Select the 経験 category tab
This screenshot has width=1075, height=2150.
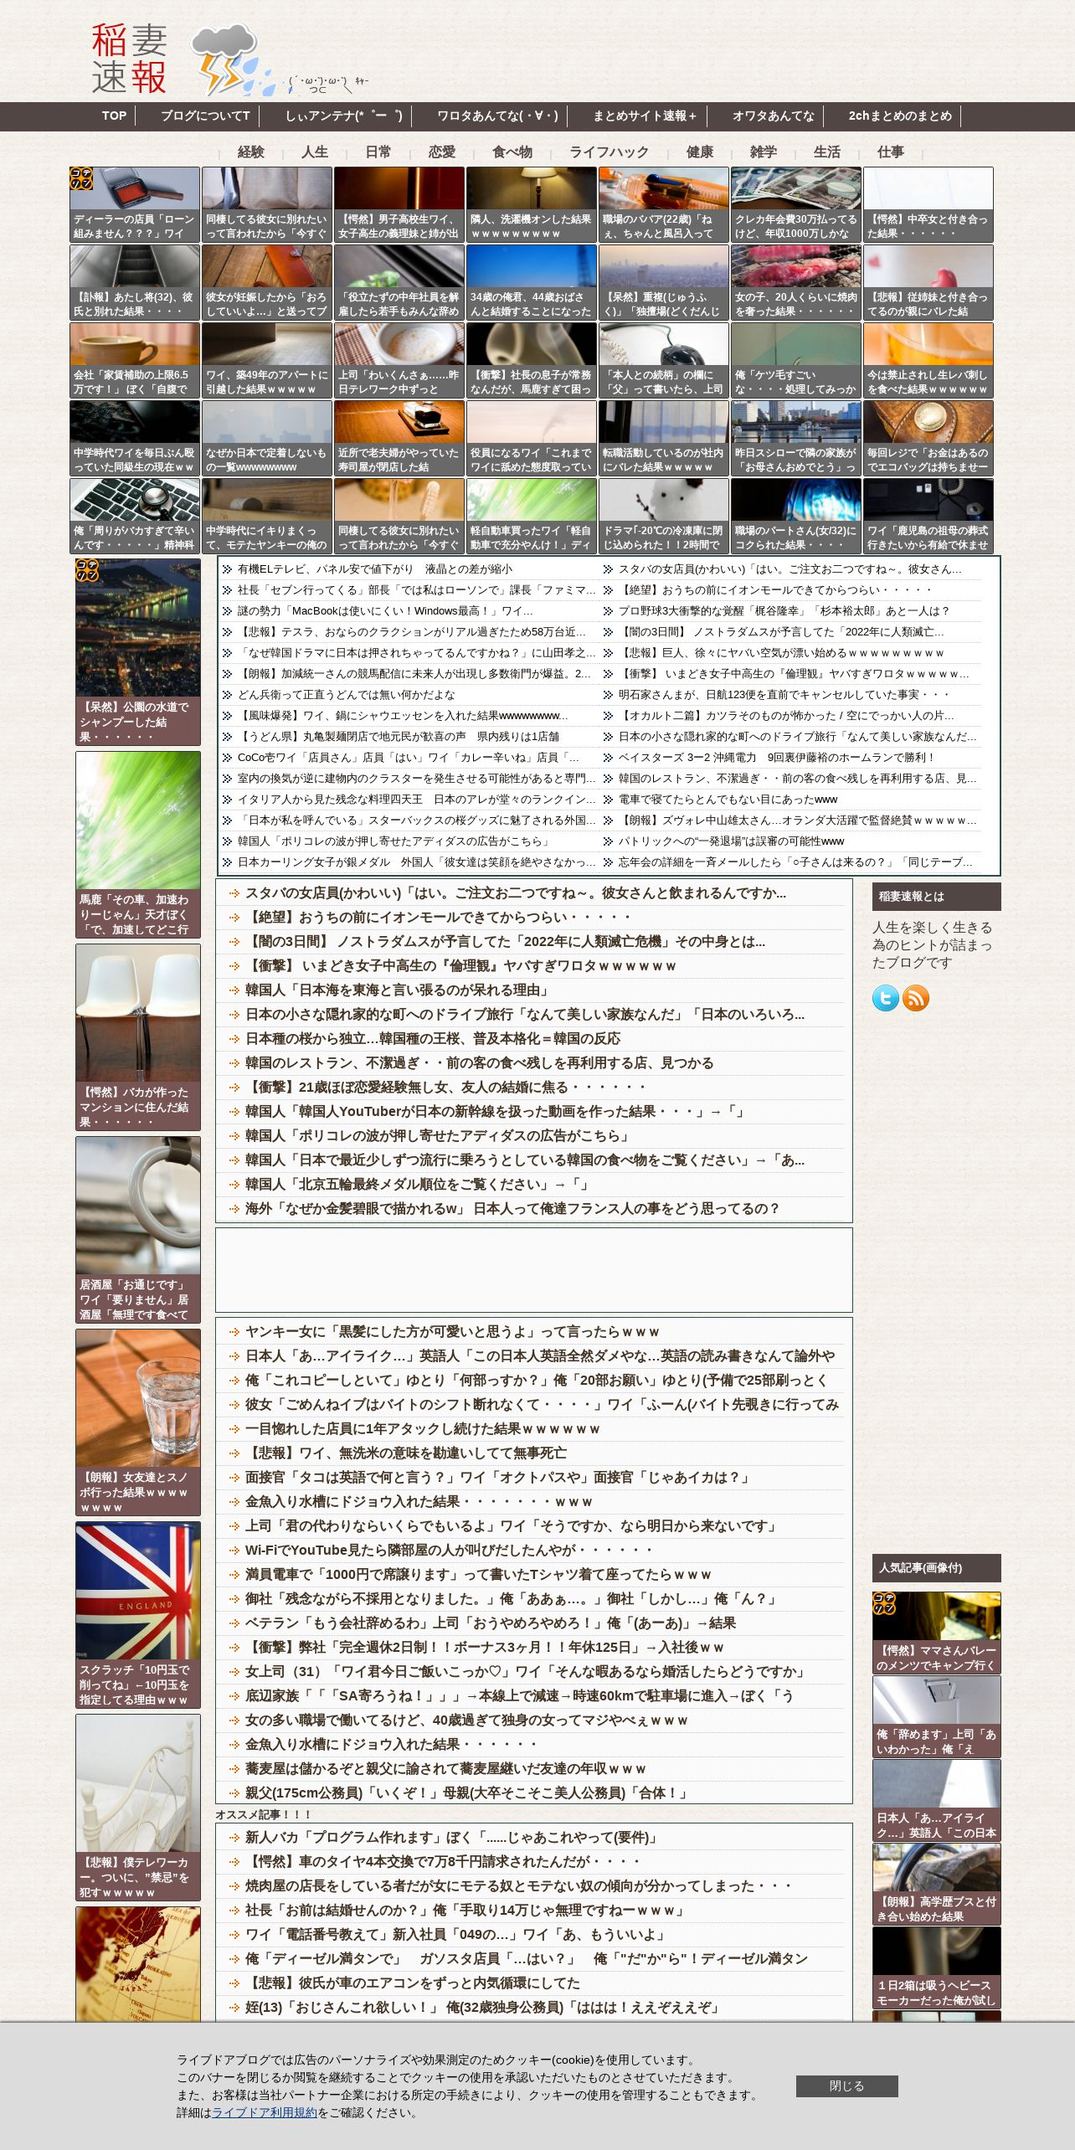pyautogui.click(x=251, y=152)
